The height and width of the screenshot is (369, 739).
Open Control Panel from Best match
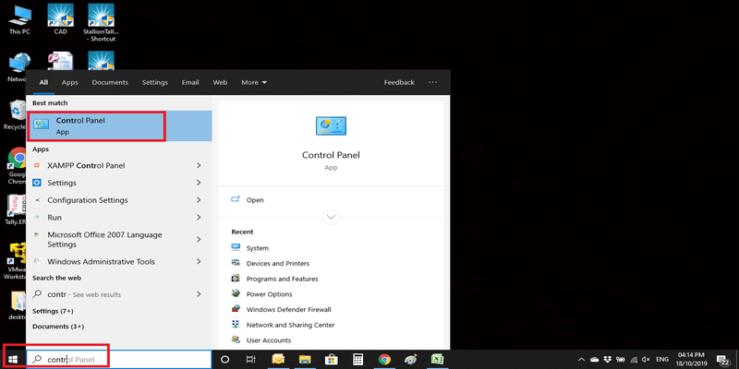click(x=96, y=125)
